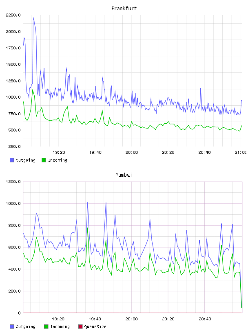248x333 pixels.
Task: Click the red QueueSize swatch in Mumbai legend
Action: (80, 326)
